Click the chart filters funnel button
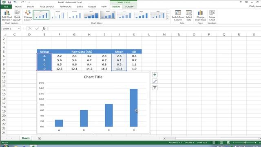 click(155, 88)
